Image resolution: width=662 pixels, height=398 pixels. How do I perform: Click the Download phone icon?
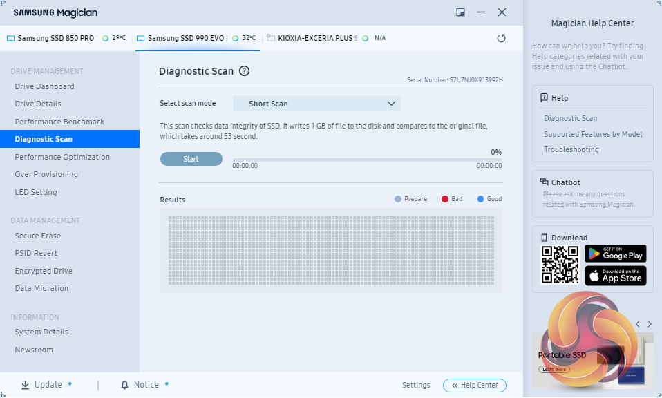[545, 237]
